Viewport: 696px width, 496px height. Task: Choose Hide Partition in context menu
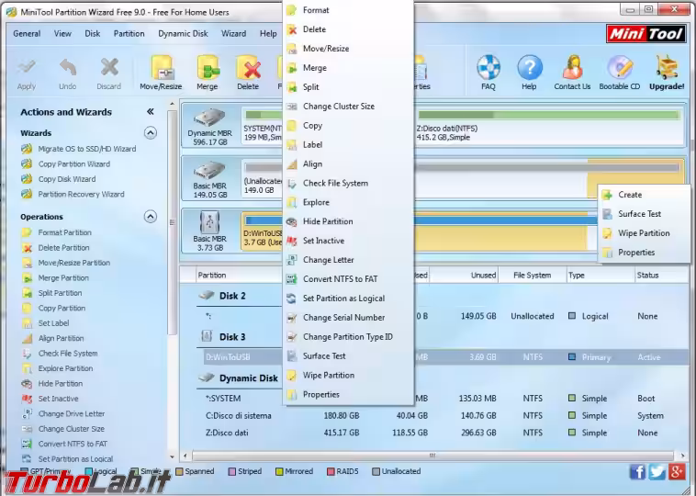(348, 221)
